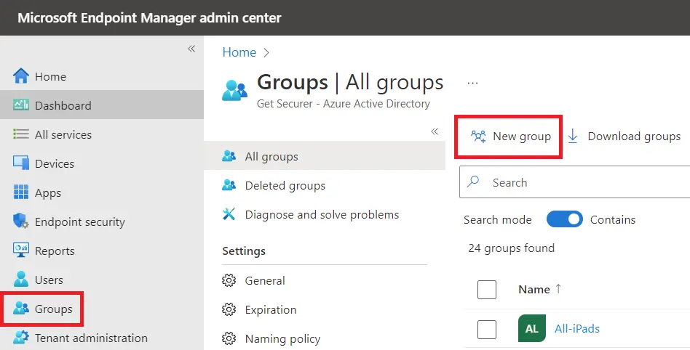Toggle the Search mode Contains switch
The width and height of the screenshot is (690, 350).
click(564, 219)
